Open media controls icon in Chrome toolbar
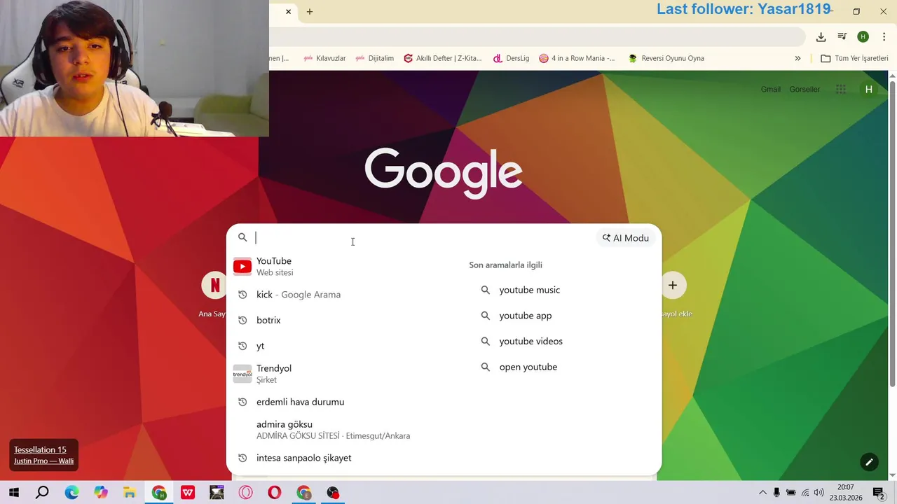Image resolution: width=897 pixels, height=504 pixels. pos(842,36)
